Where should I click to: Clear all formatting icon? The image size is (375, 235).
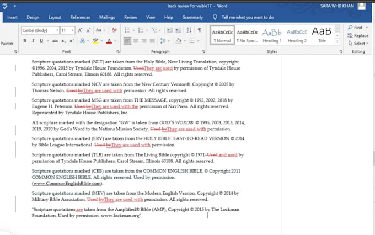(x=114, y=30)
